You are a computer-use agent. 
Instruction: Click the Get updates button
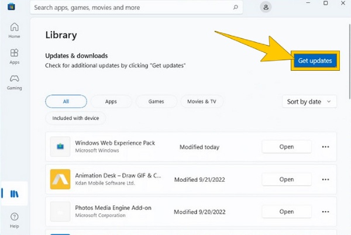point(315,61)
